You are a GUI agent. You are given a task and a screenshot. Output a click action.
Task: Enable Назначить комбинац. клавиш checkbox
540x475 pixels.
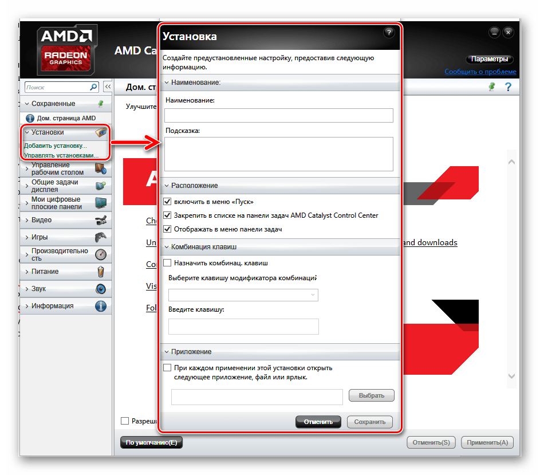coord(167,262)
